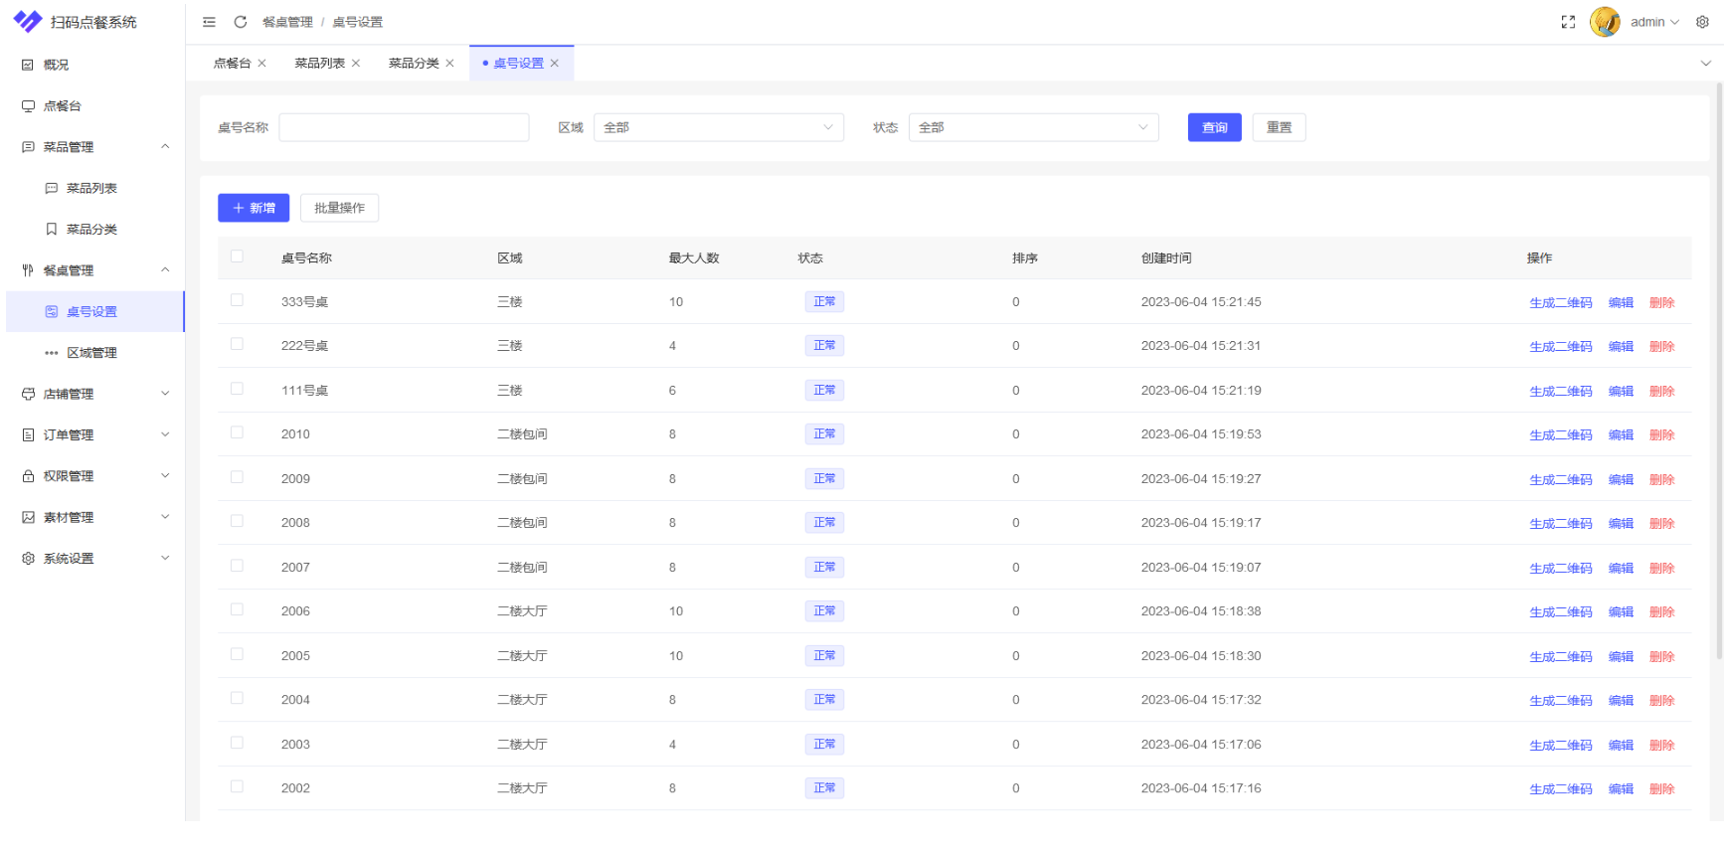Screen dimensions: 1724x853
Task: Click the 重置 reset button
Action: coord(1280,127)
